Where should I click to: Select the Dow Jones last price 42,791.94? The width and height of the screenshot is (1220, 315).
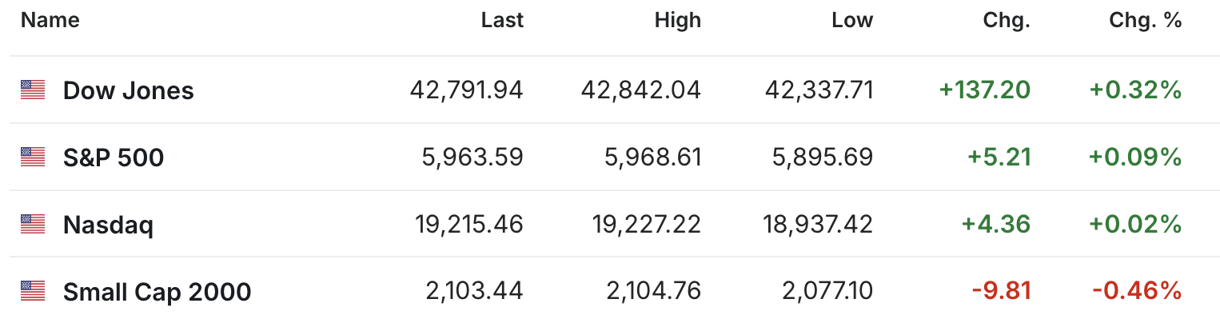click(467, 90)
